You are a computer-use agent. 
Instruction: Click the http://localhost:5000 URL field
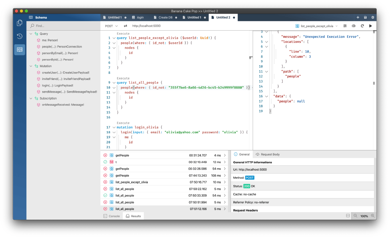tap(146, 26)
